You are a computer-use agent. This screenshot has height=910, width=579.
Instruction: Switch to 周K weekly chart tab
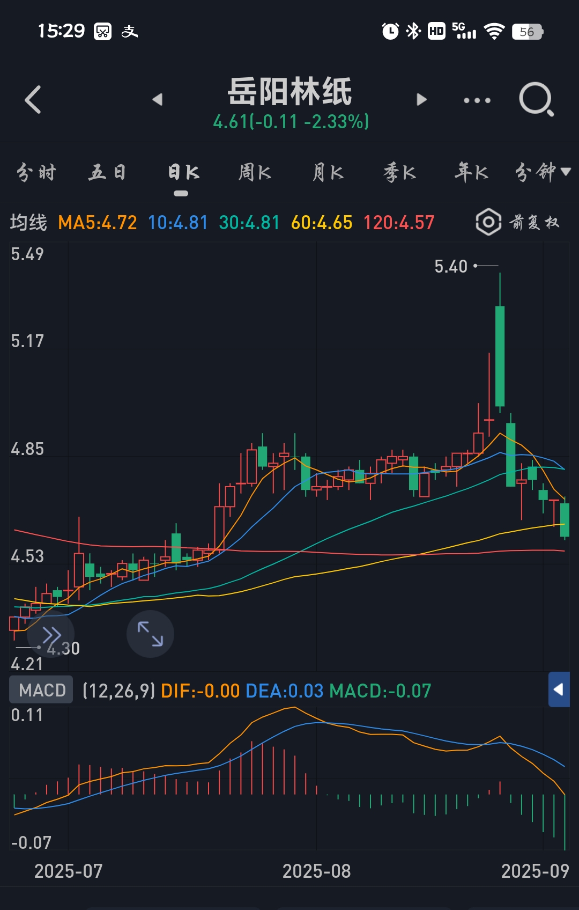255,172
